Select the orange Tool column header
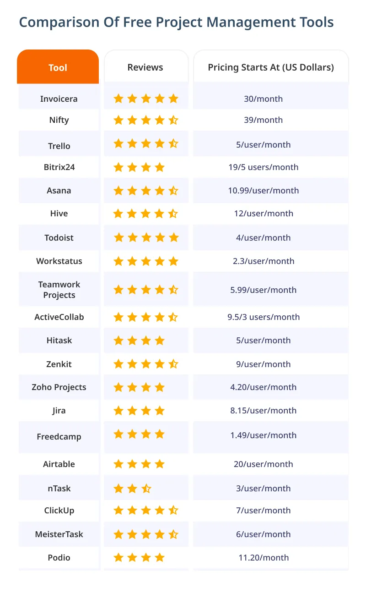This screenshot has width=366, height=594. pyautogui.click(x=58, y=67)
